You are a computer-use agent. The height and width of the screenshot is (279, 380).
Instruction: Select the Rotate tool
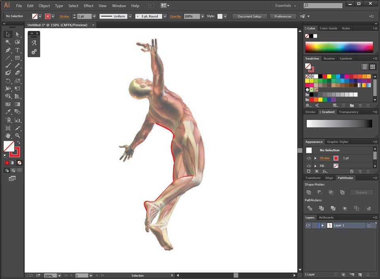point(8,81)
